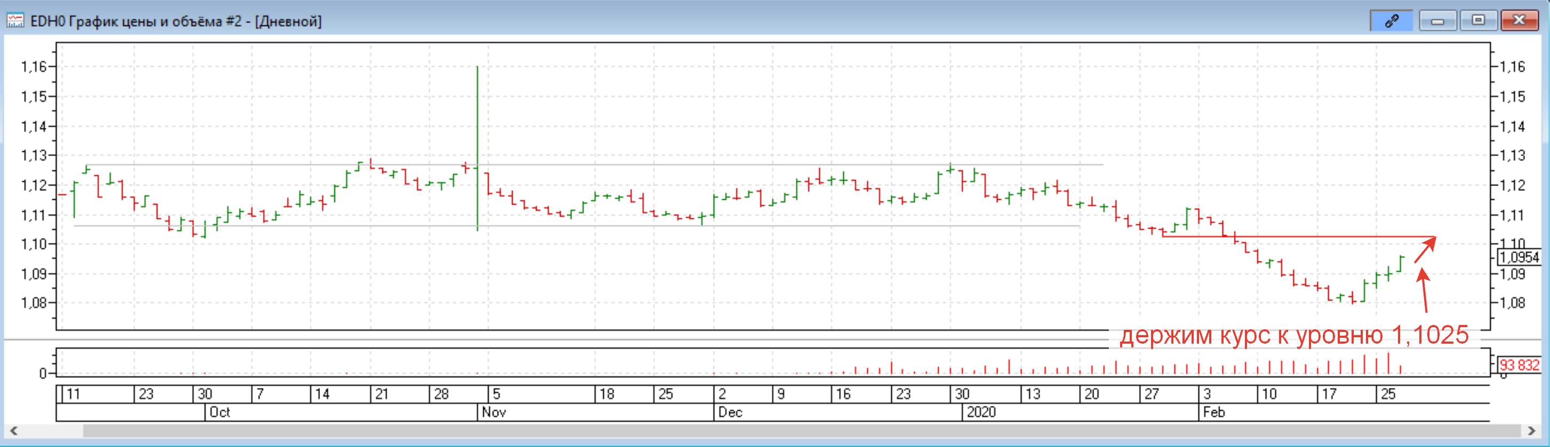1550x447 pixels.
Task: Minimize the EDH0 chart window
Action: point(1437,21)
